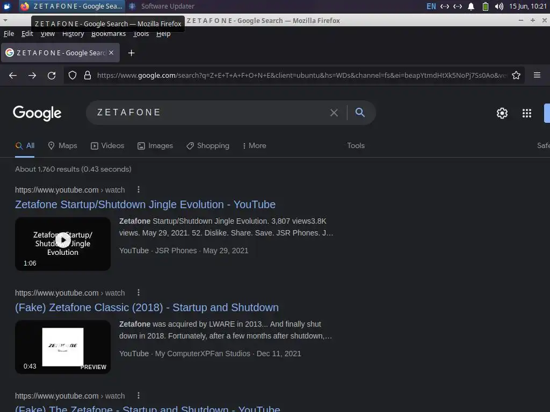550x412 pixels.
Task: Open the Edit menu
Action: 27,34
